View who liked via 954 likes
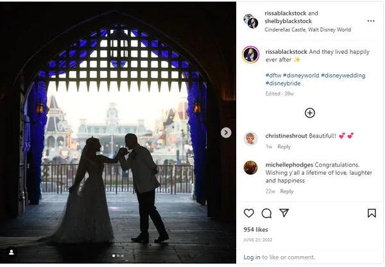 tap(255, 229)
